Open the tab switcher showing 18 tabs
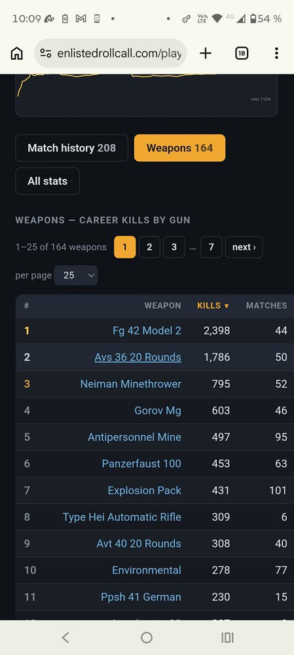Viewport: 294px width, 655px height. pos(242,54)
